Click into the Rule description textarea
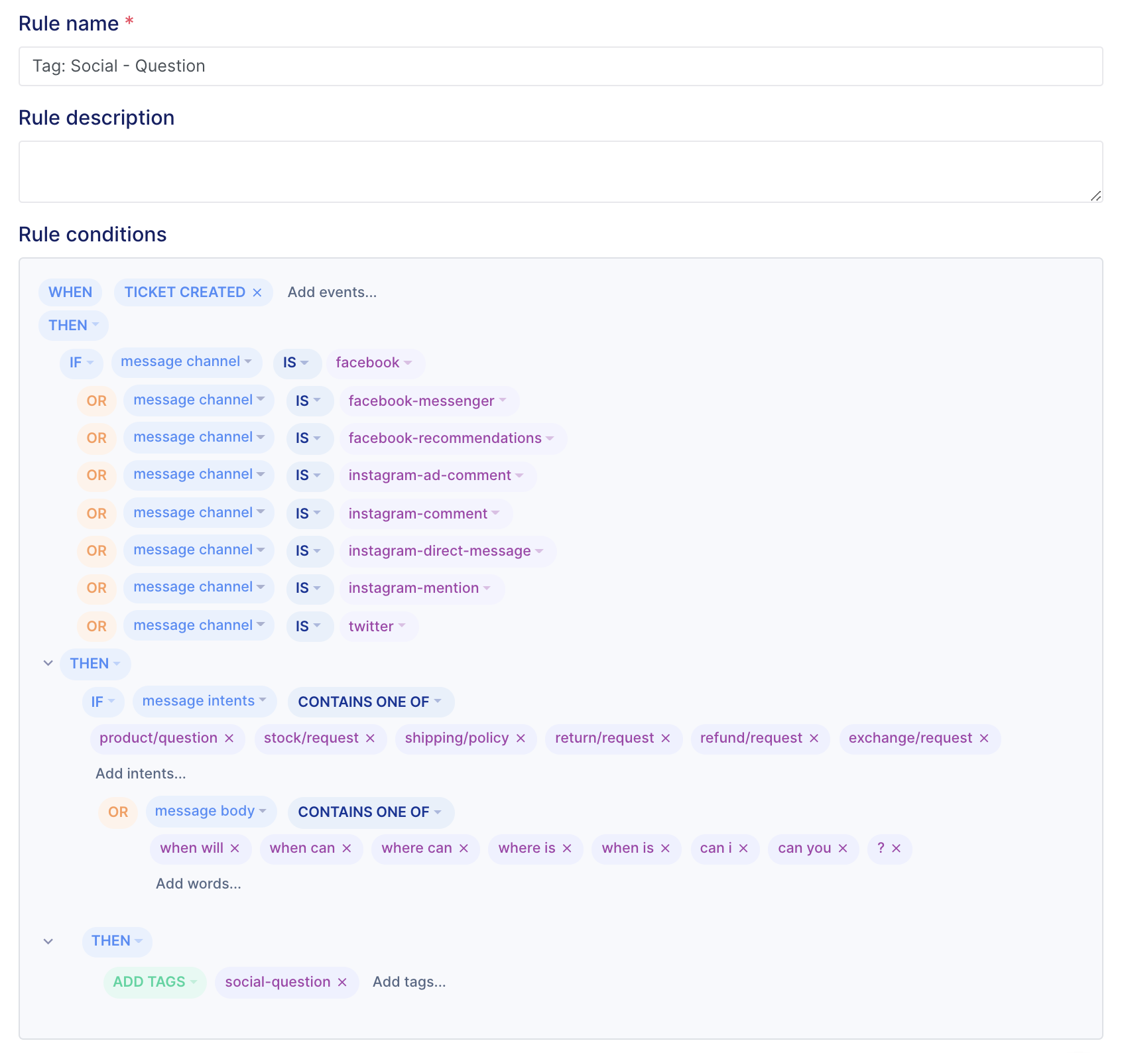Viewport: 1122px width, 1053px height. click(561, 172)
